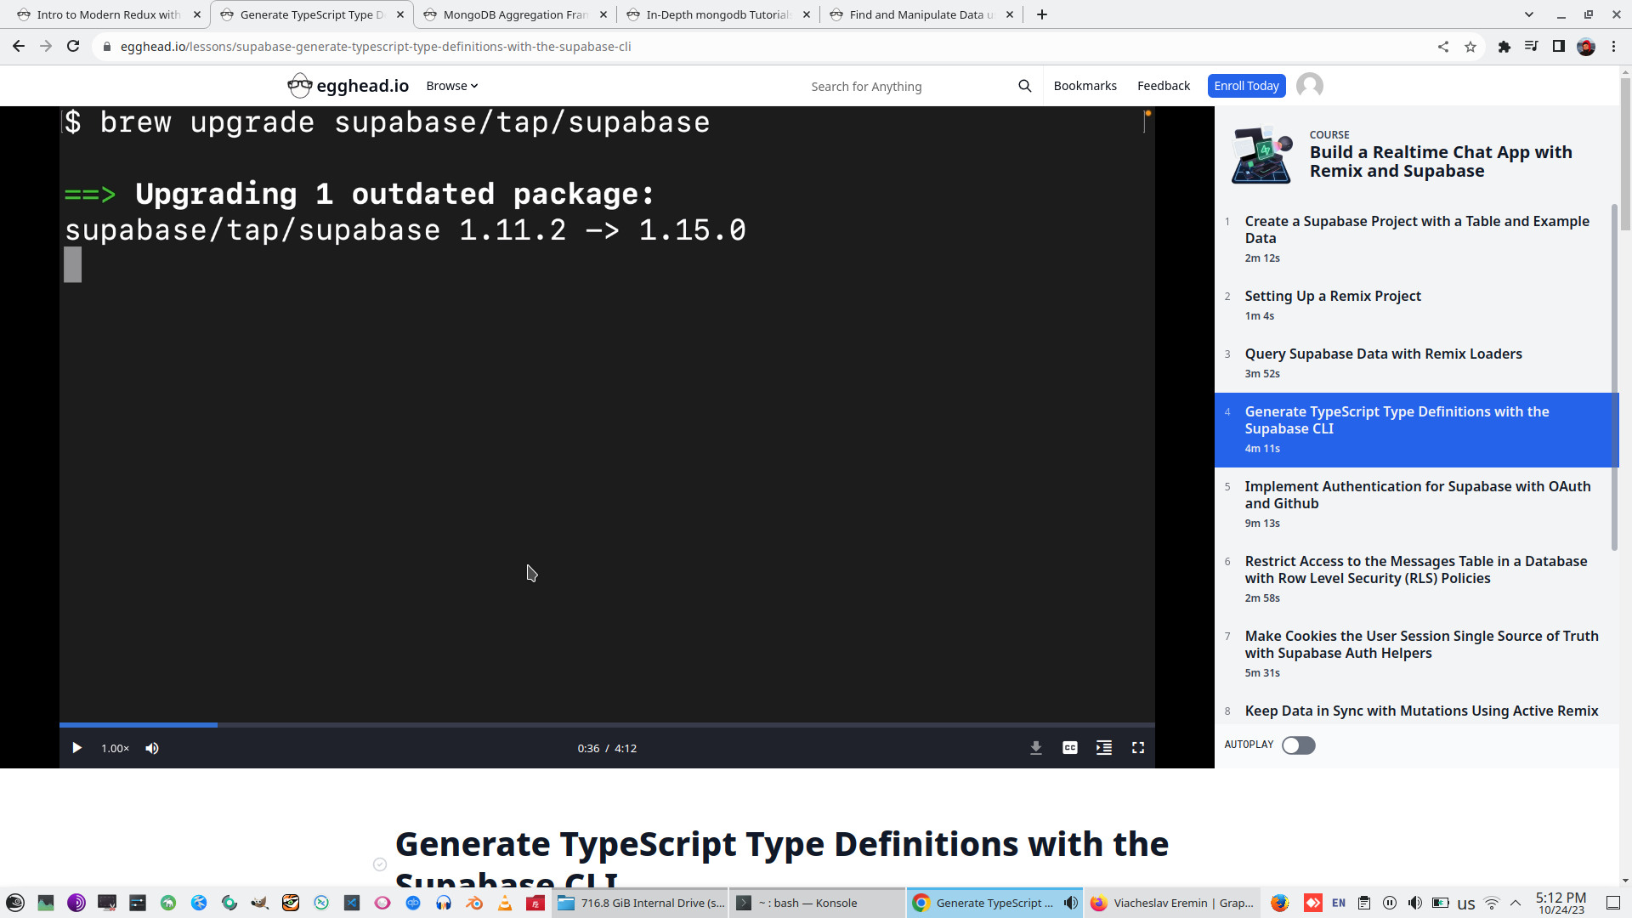The height and width of the screenshot is (918, 1632).
Task: Change the 1.00× playback speed
Action: pos(115,748)
